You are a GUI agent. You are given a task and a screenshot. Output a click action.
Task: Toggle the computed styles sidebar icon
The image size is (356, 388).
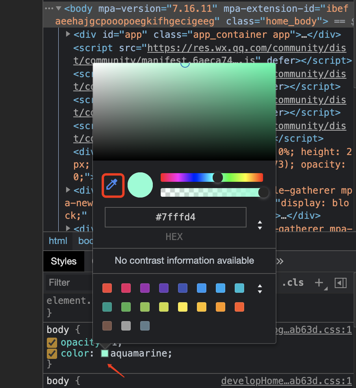(x=340, y=283)
